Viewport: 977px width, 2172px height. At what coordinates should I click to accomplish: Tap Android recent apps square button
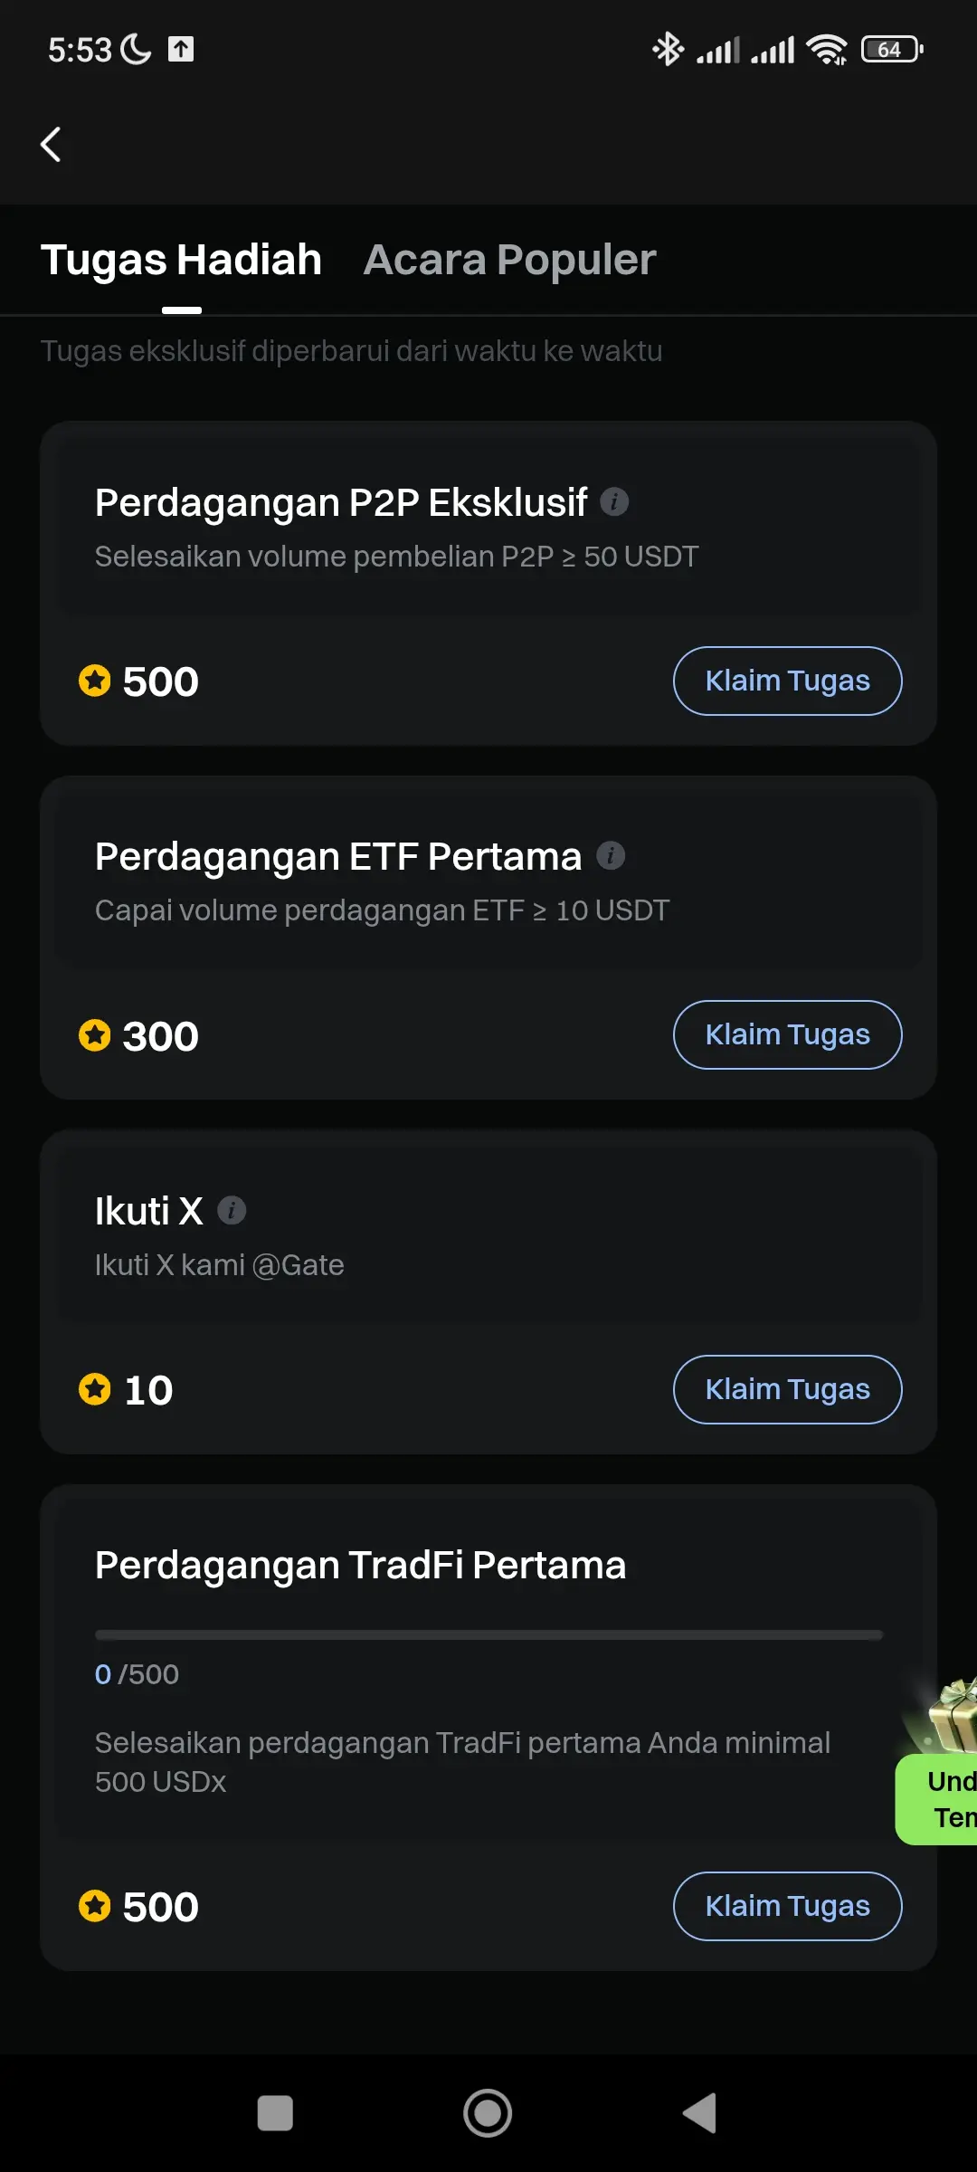click(275, 2113)
